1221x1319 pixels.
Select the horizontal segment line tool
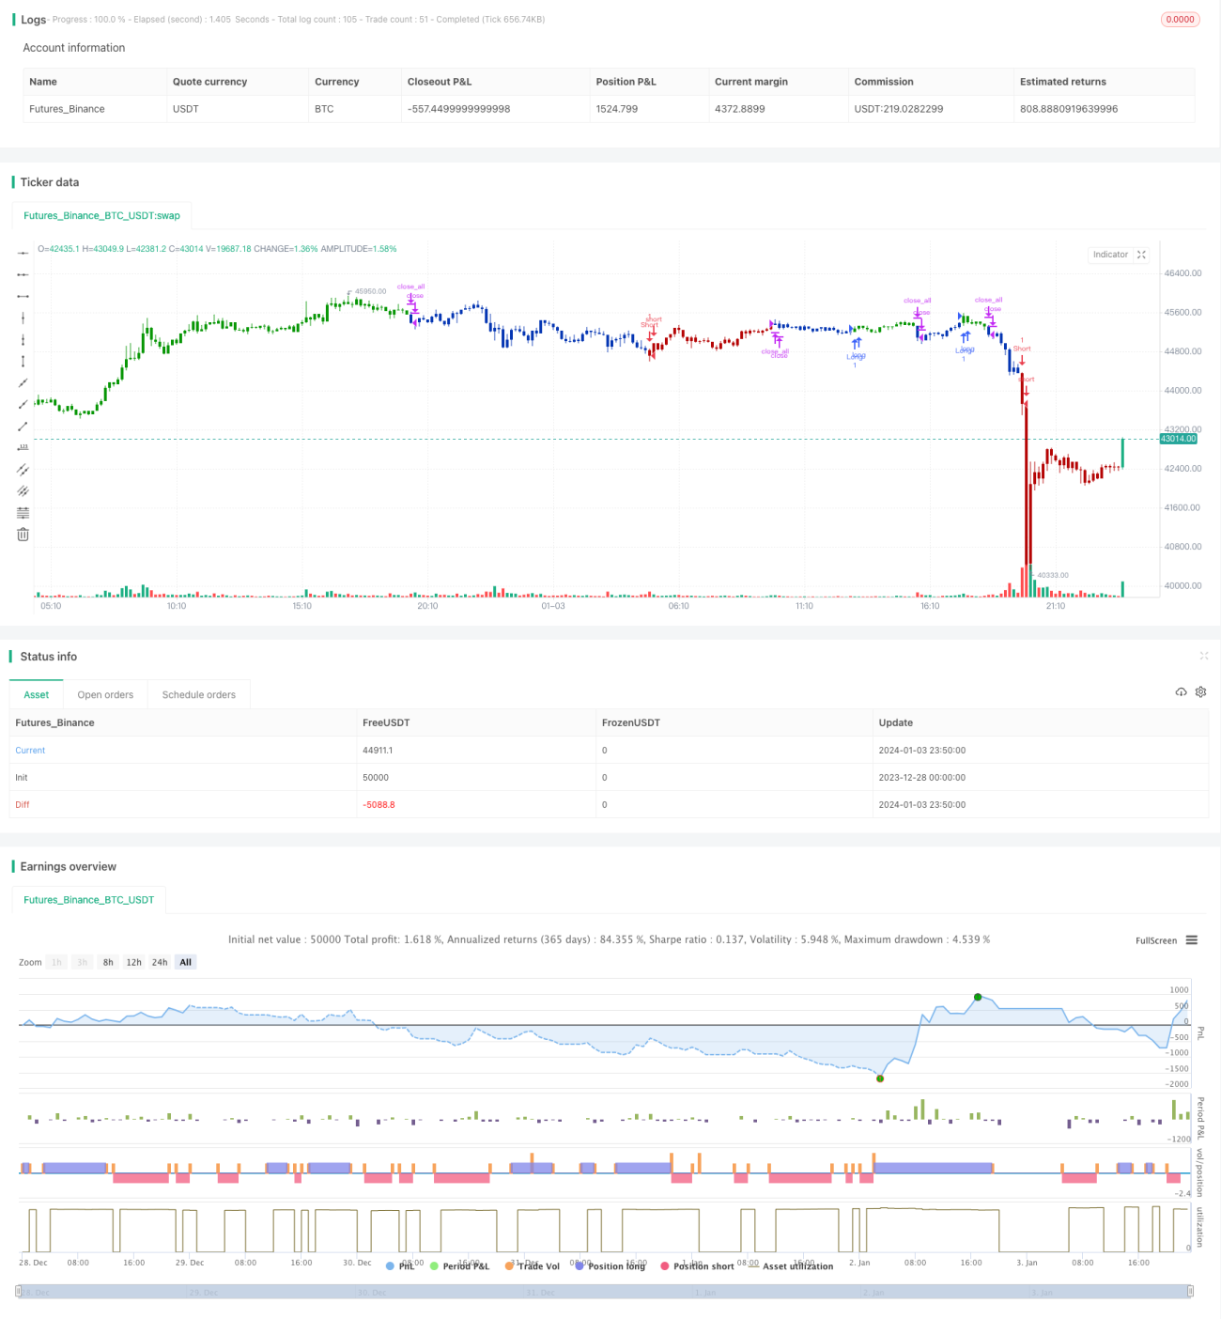(23, 296)
